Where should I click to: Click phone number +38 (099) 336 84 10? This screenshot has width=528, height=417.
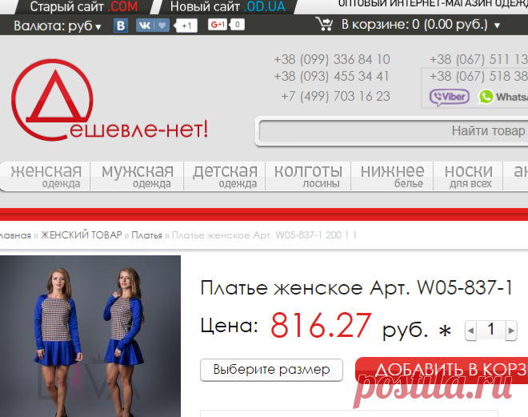(332, 59)
